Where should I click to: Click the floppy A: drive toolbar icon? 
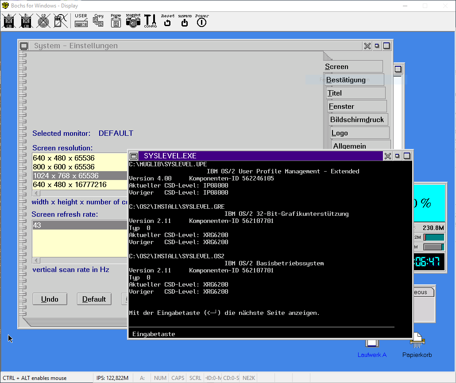(x=9, y=21)
